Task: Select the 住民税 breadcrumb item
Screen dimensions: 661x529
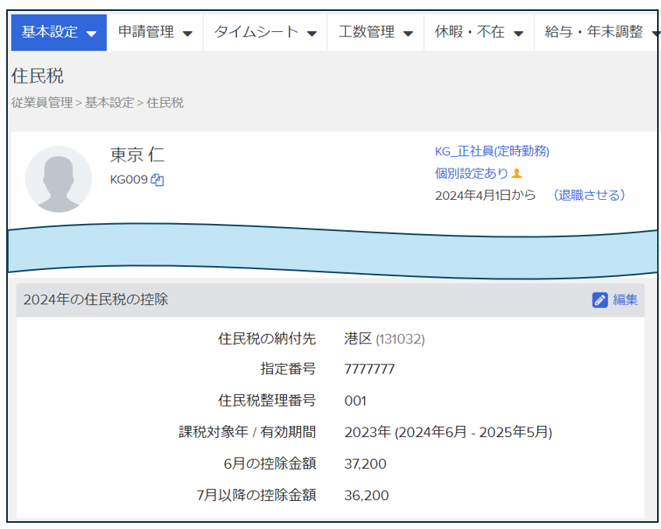Action: pos(164,102)
